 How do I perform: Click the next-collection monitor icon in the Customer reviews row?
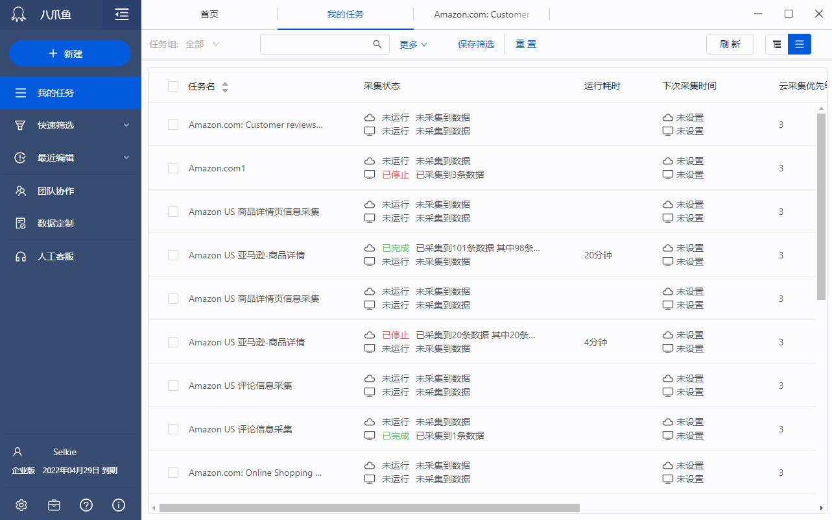(667, 131)
